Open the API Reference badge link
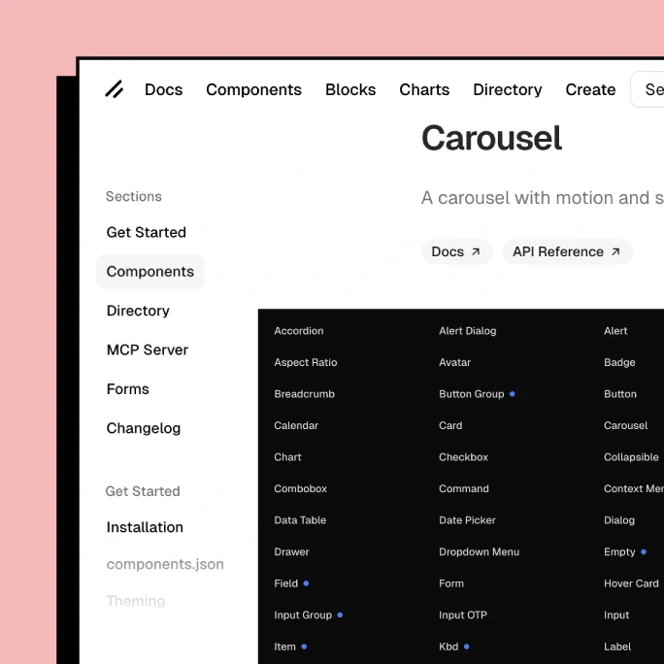Viewport: 664px width, 664px height. click(566, 251)
